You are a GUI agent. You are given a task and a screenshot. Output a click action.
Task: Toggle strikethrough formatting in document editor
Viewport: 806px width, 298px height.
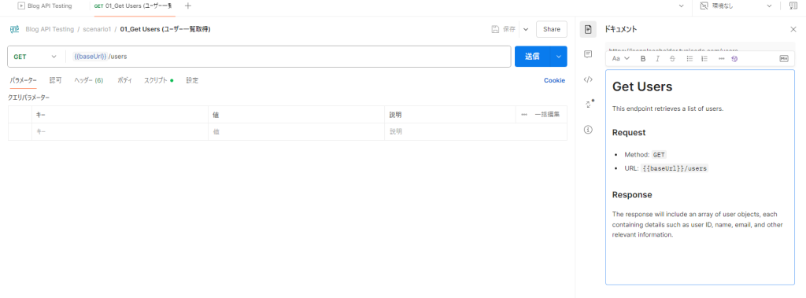click(672, 58)
